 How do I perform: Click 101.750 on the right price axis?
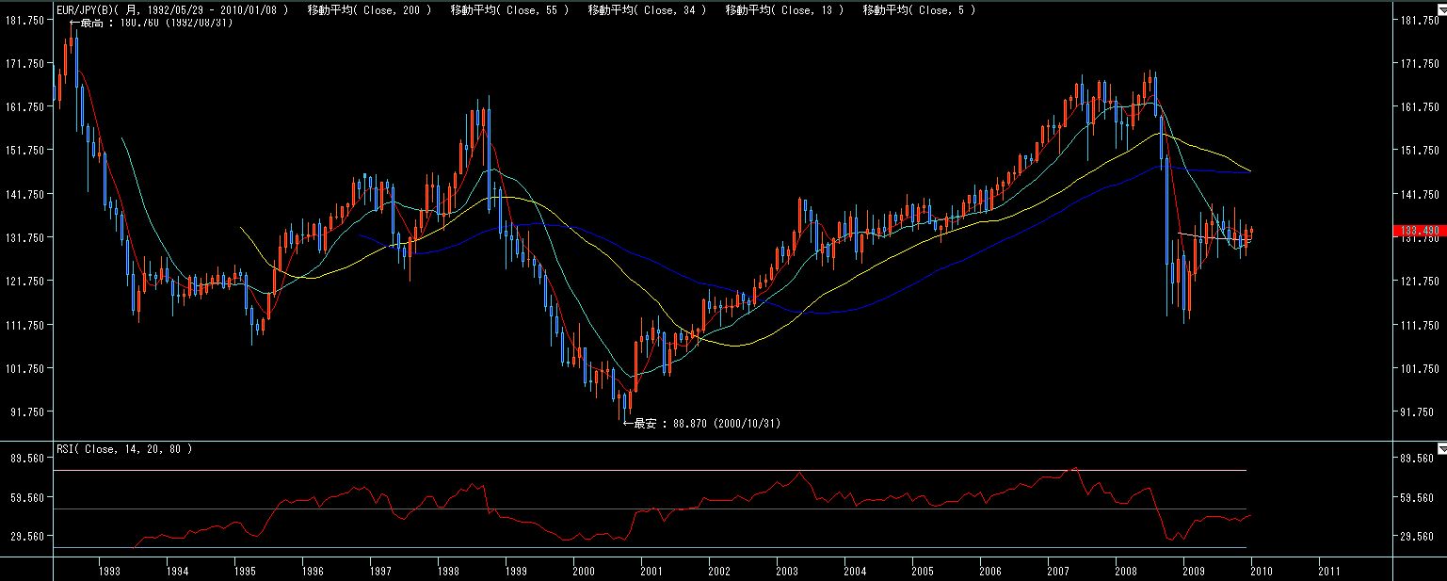pyautogui.click(x=1420, y=368)
